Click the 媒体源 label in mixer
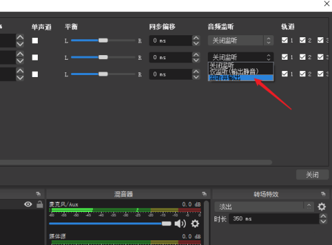 click(58, 236)
